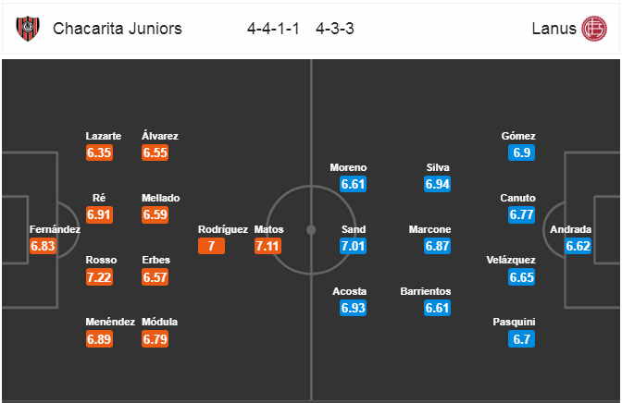Click goalkeeper Andrada's 6.62 rating
The image size is (622, 403).
coord(578,246)
